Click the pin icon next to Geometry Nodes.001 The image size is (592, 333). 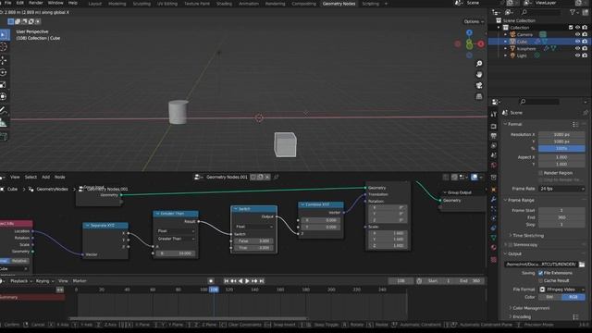click(x=276, y=177)
